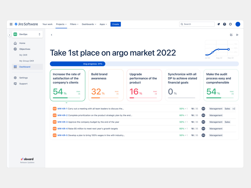Click the Management label on MW-KR-4
This screenshot has height=188, width=251.
216,129
